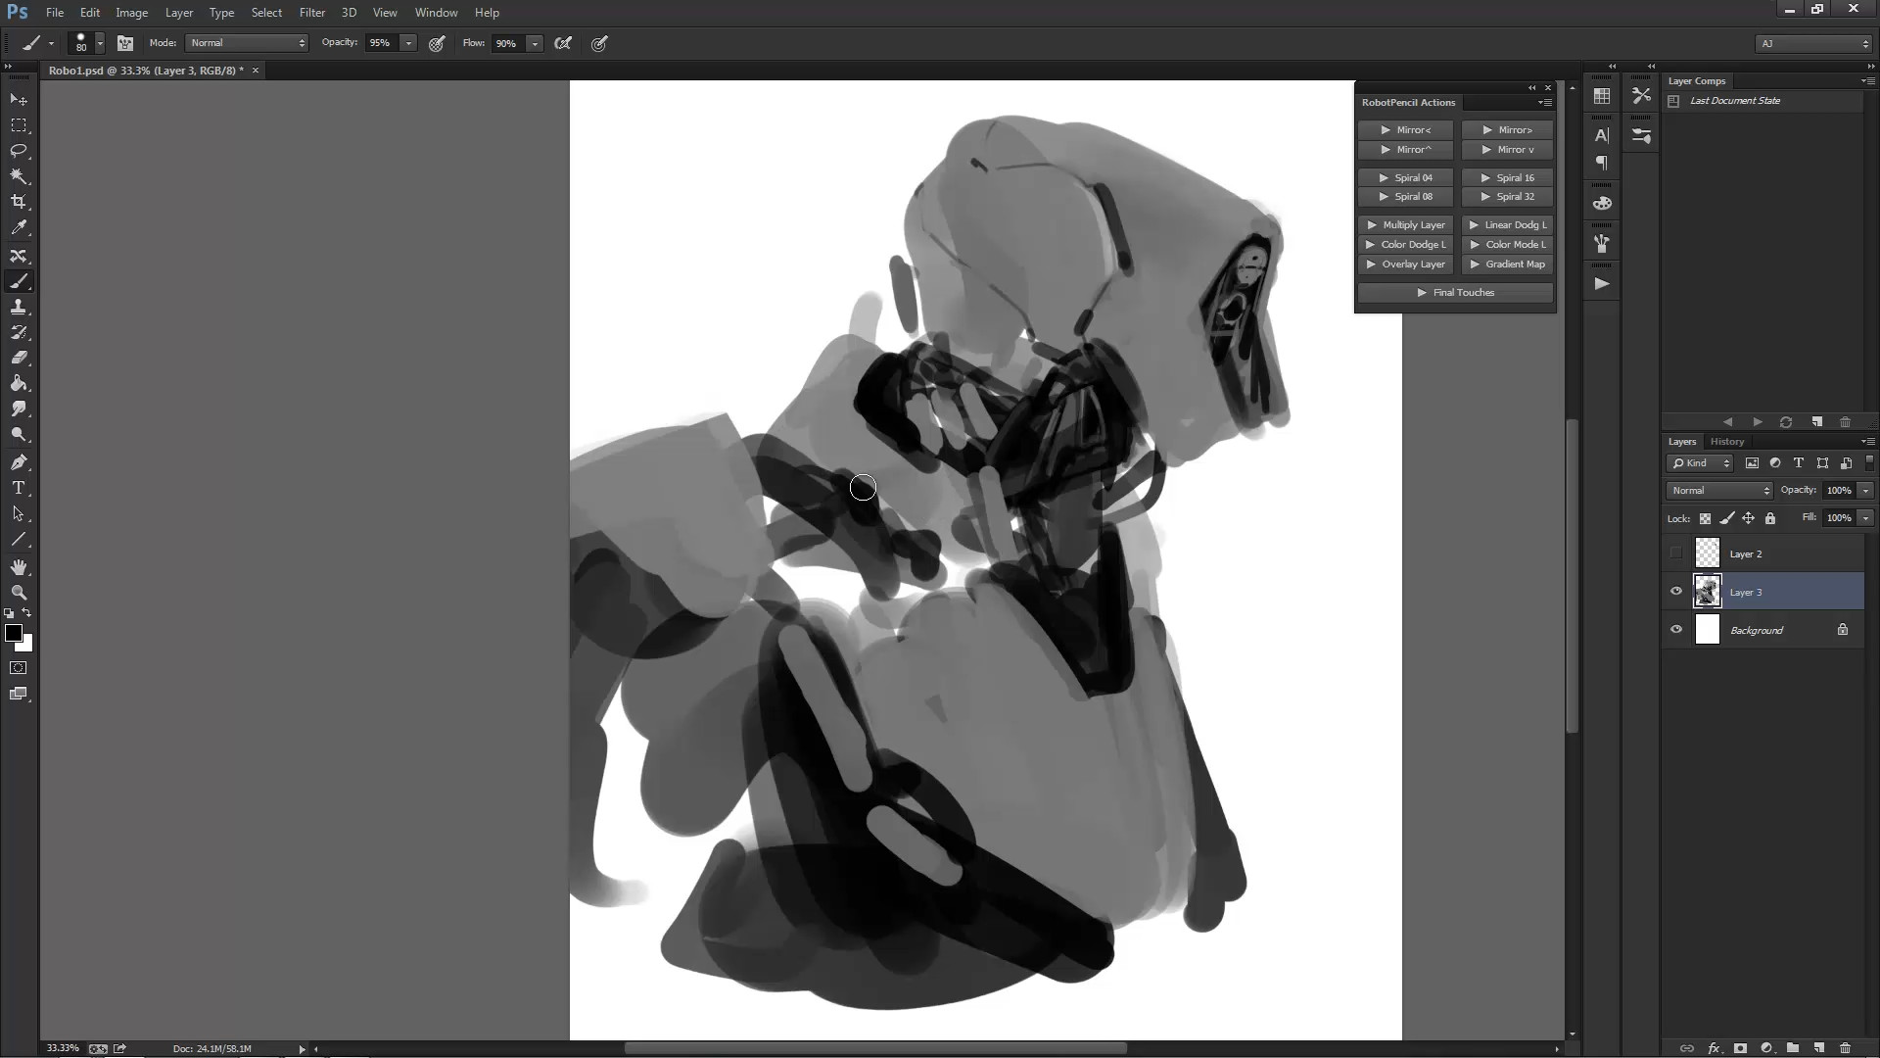Run the Final Touches action
1880x1058 pixels.
1455,293
